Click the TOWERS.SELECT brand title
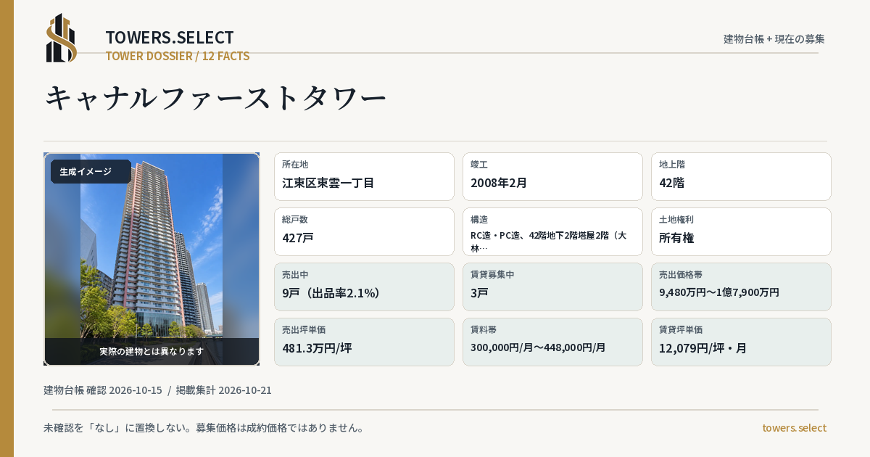The width and height of the screenshot is (870, 457). click(170, 38)
